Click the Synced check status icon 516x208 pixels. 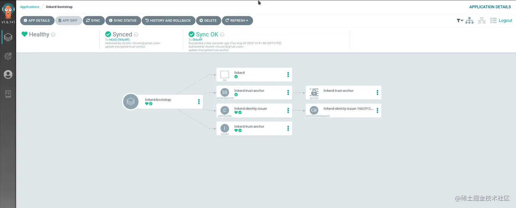point(108,34)
